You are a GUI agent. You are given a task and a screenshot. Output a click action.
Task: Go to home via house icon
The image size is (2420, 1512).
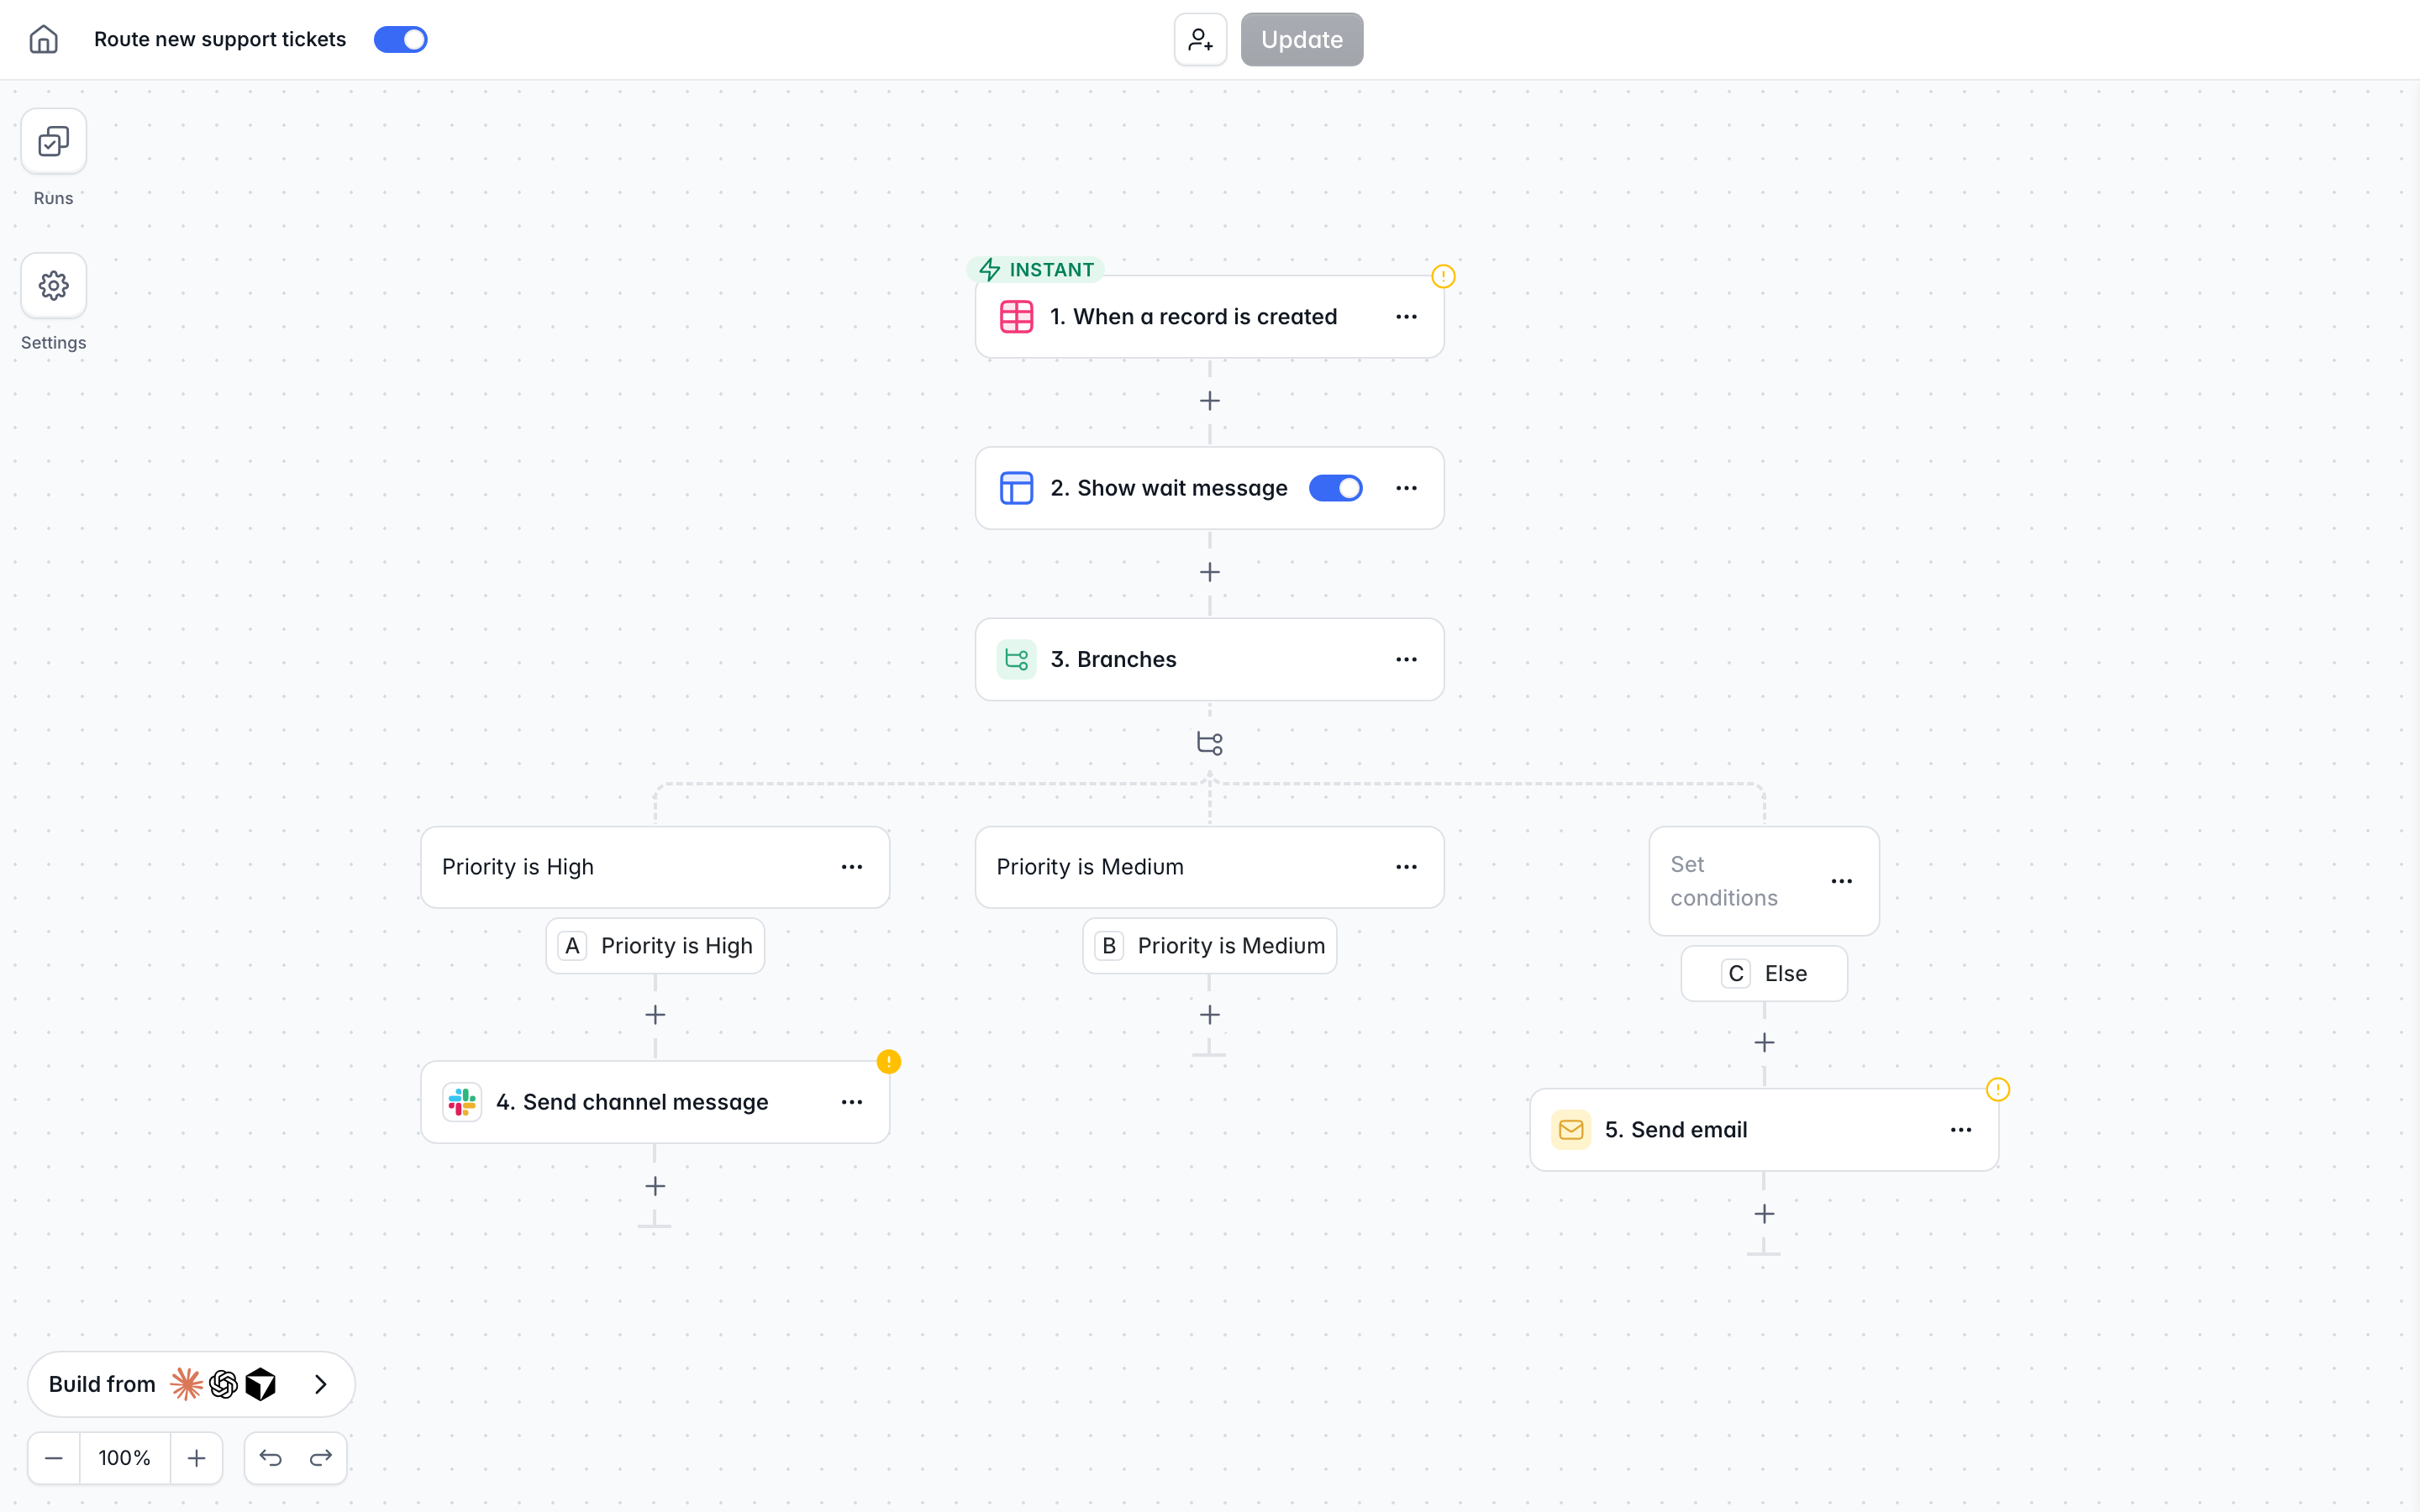(x=43, y=39)
